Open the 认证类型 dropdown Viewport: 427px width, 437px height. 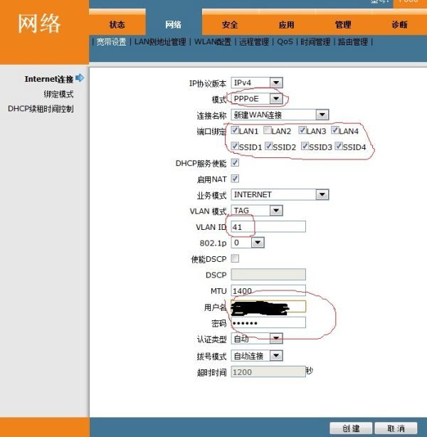pyautogui.click(x=257, y=339)
